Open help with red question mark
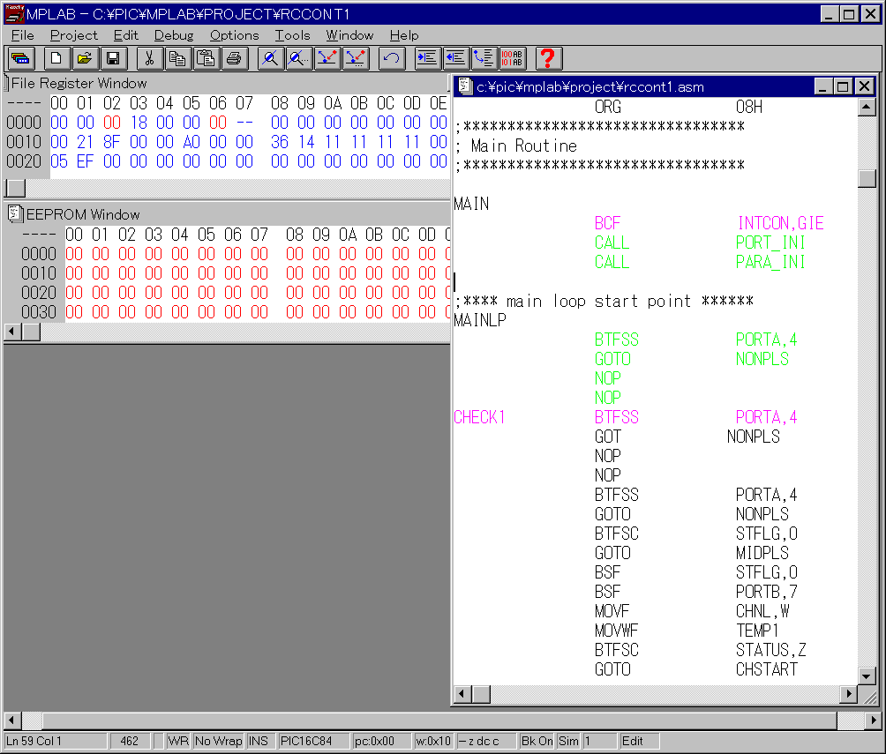The width and height of the screenshot is (886, 754). 548,58
